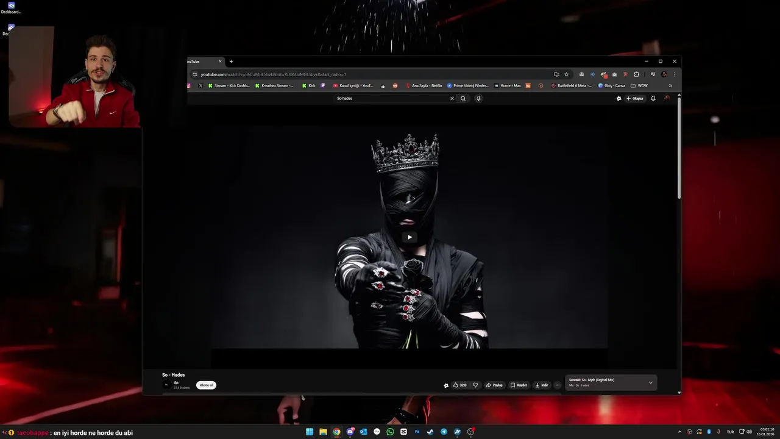Viewport: 780px width, 439px height.
Task: Open the 'Ana Sayfa - Netflix' bookmark
Action: point(423,86)
